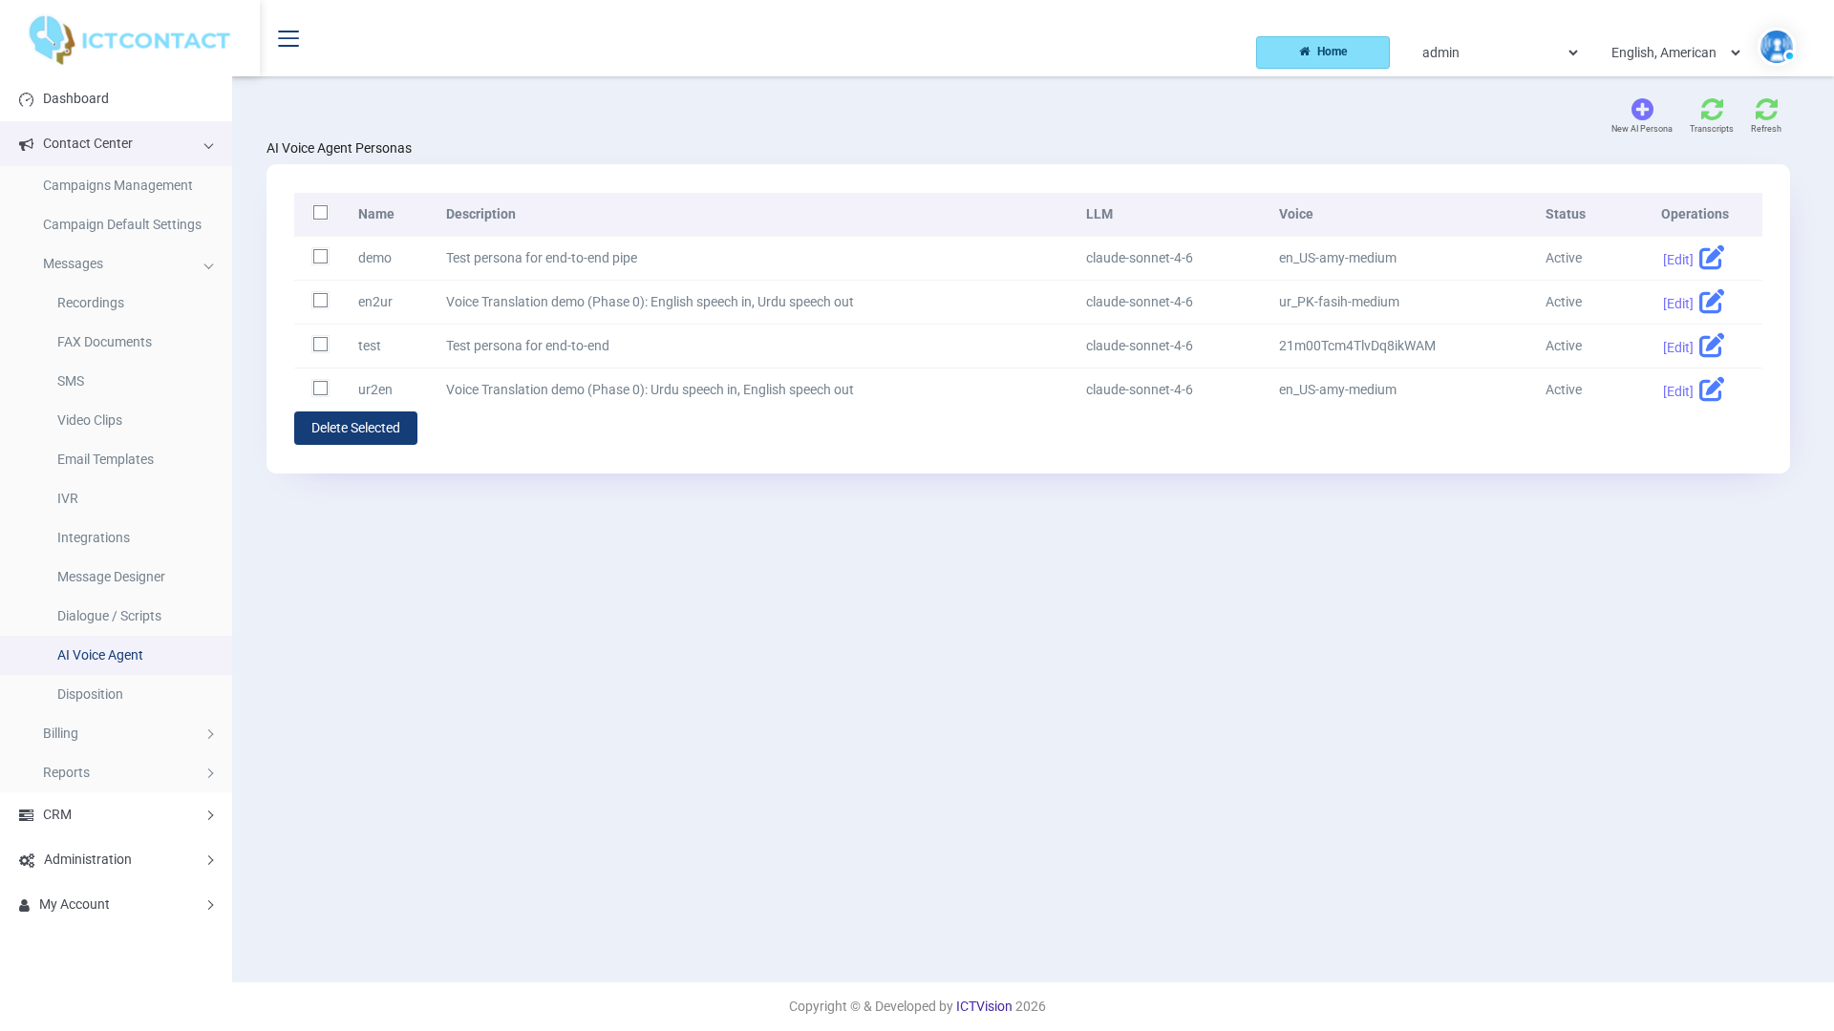Toggle the hamburger sidebar menu icon
Viewport: 1834px width, 1031px height.
click(288, 38)
